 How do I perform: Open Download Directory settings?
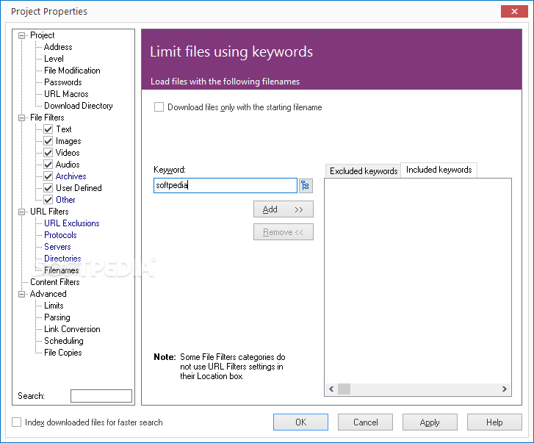pyautogui.click(x=79, y=106)
